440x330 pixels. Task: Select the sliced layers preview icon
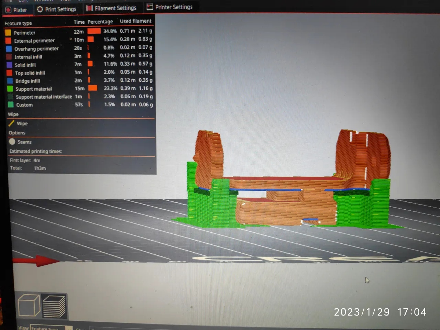(54, 306)
